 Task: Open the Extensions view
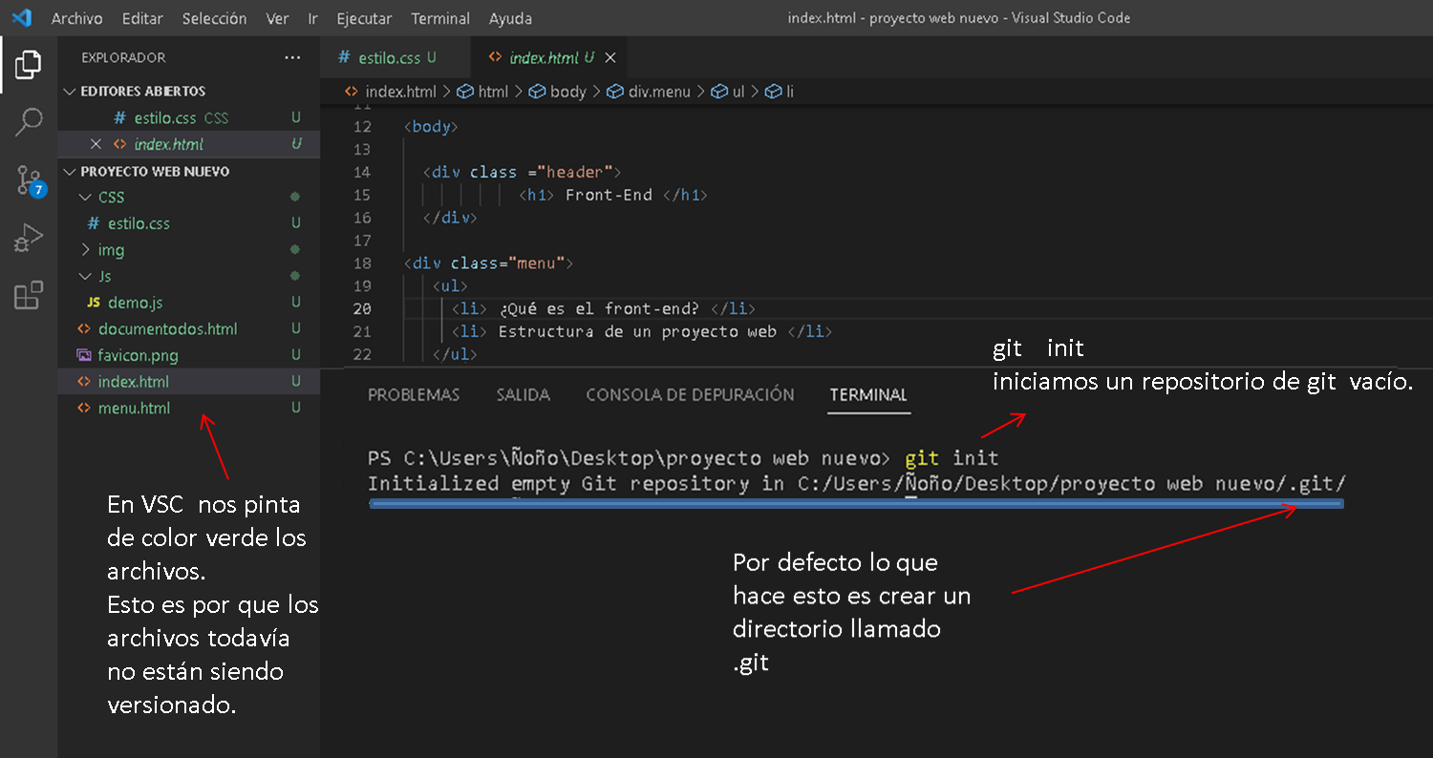click(x=28, y=295)
